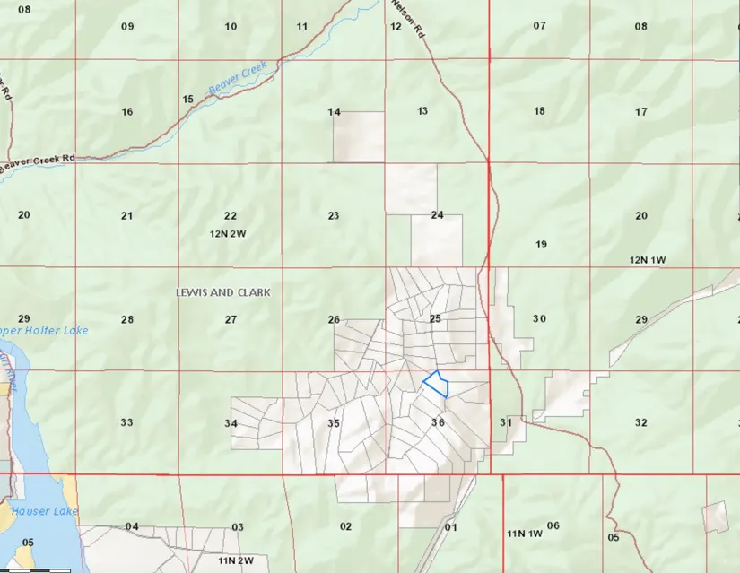Click the Upper Holter Lake label
This screenshot has height=573, width=740.
click(45, 331)
